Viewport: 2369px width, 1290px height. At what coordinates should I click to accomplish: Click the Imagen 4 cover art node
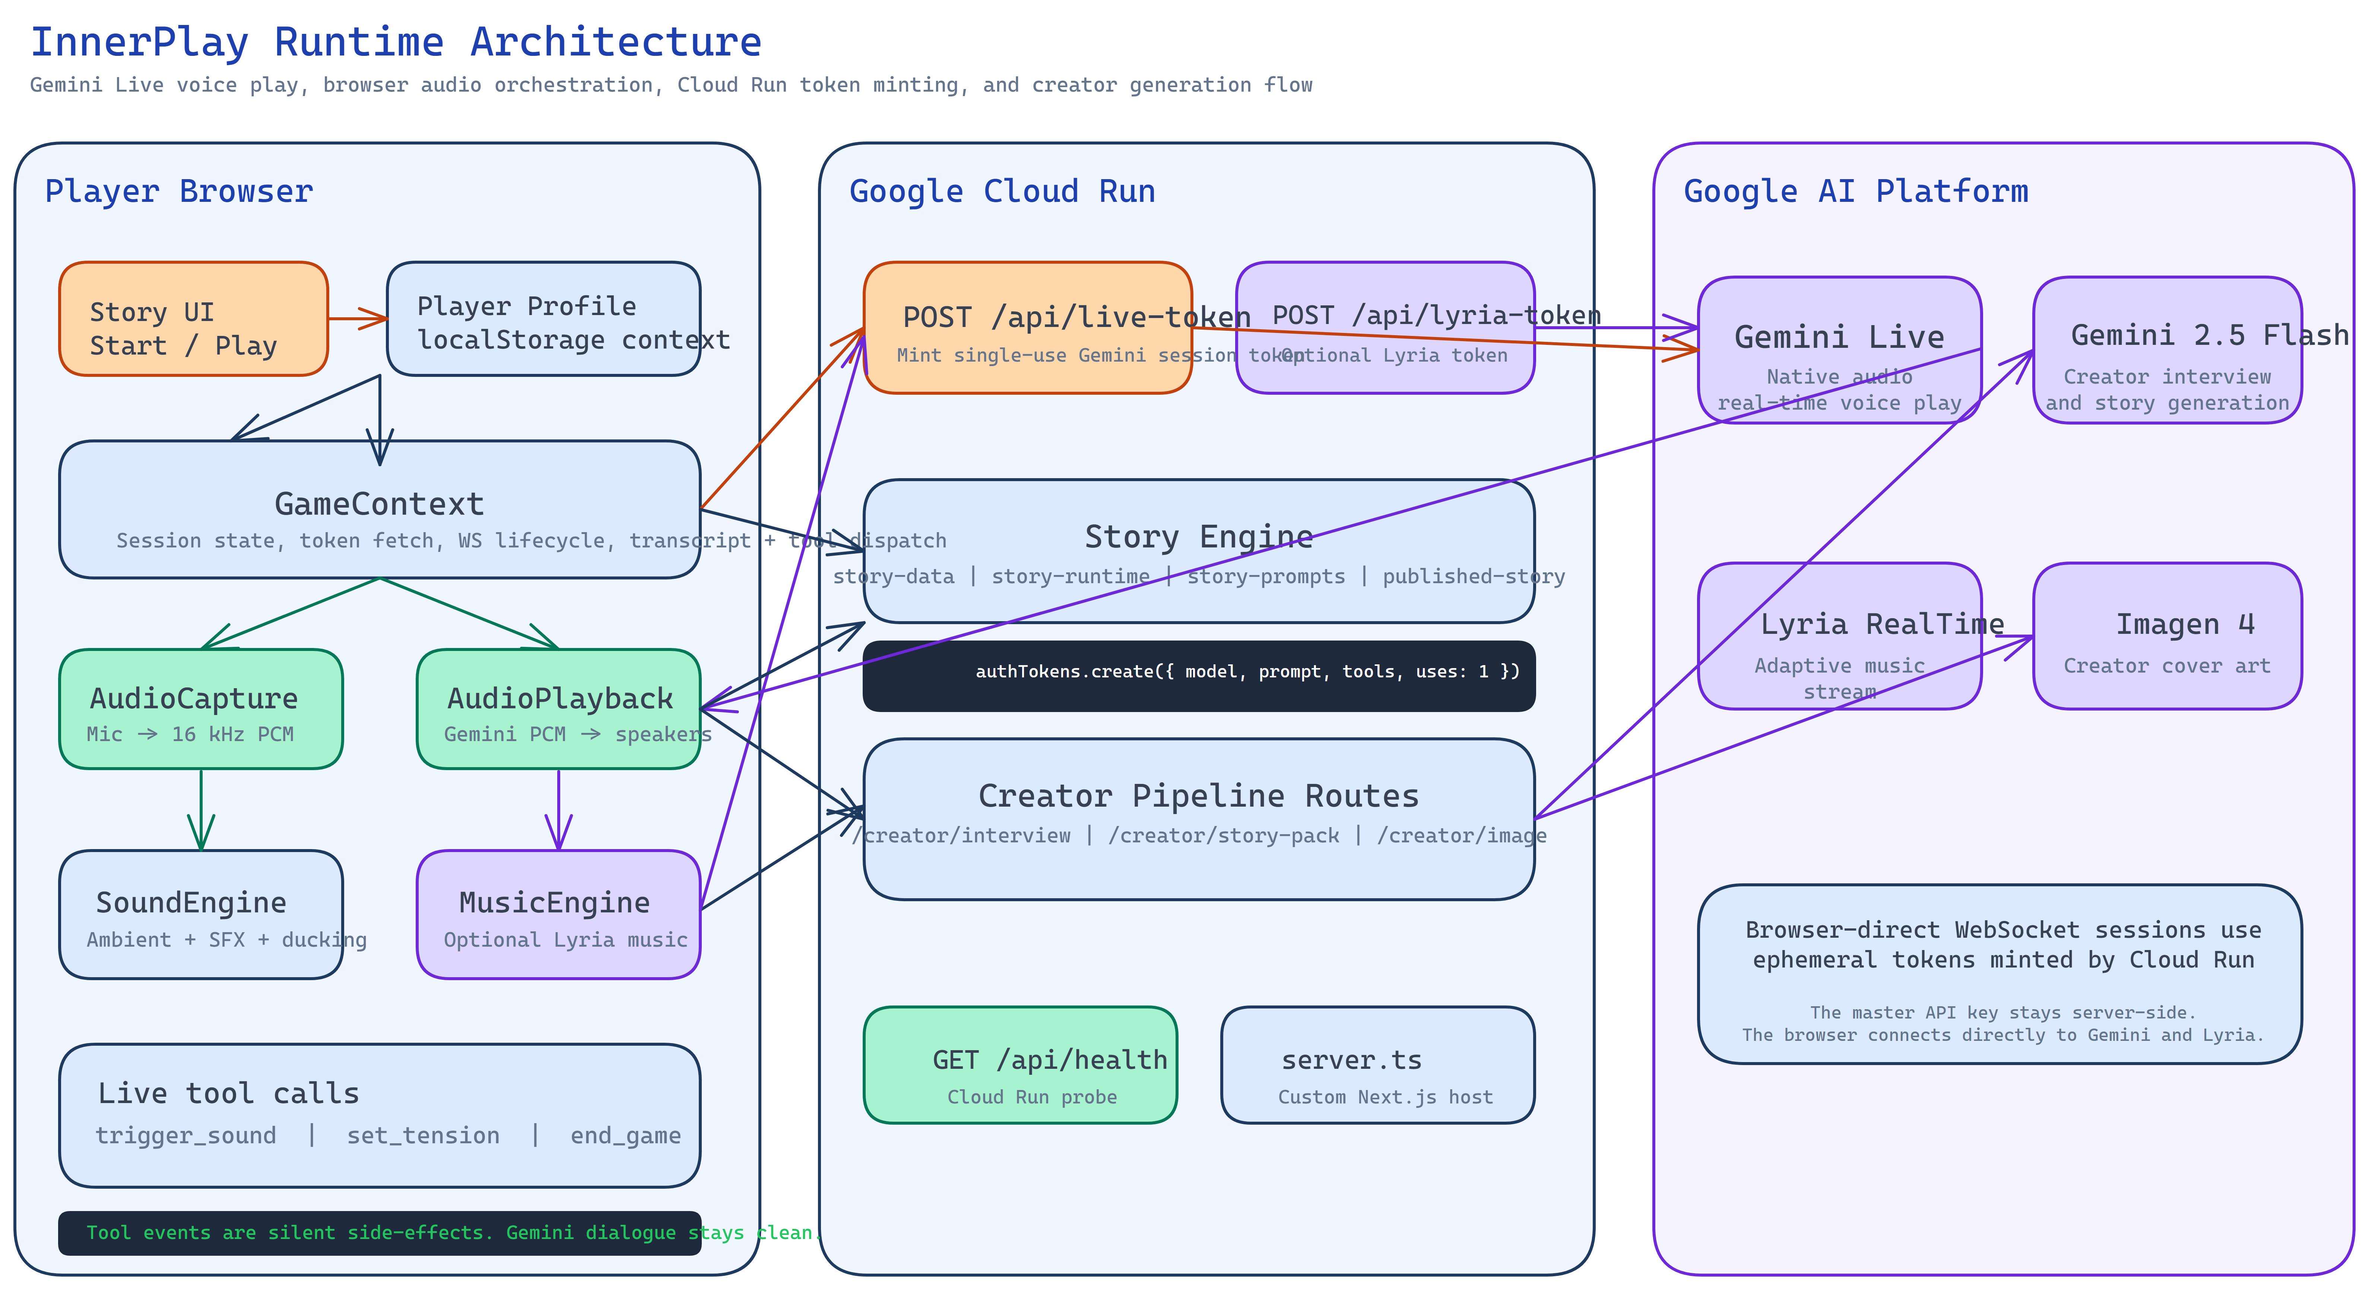click(x=2167, y=636)
